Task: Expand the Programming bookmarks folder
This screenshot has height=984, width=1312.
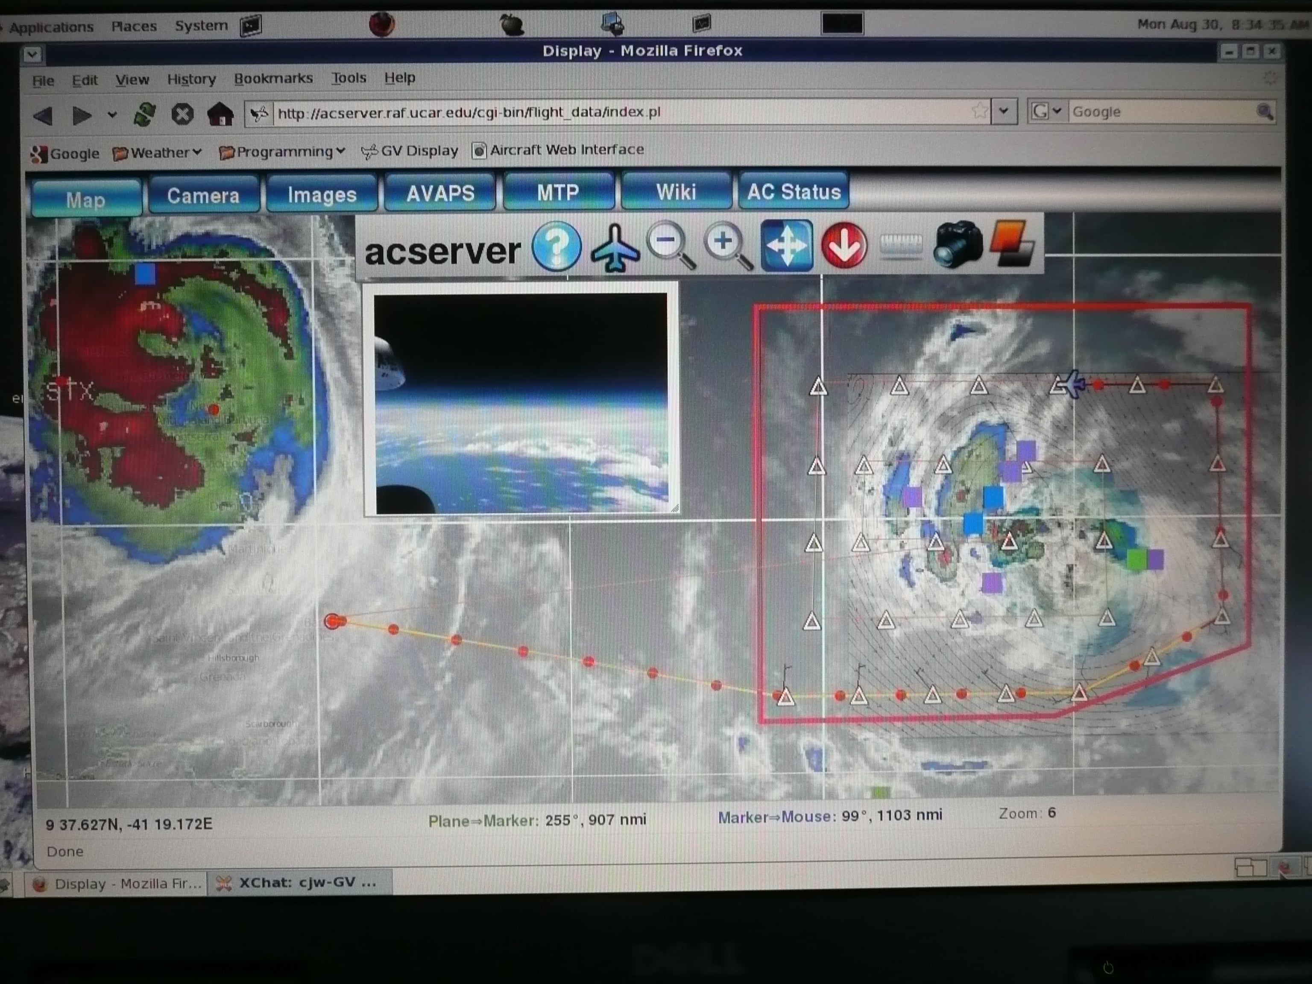Action: [282, 152]
